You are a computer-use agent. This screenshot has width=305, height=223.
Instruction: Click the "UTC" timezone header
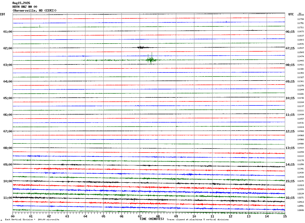coord(291,14)
